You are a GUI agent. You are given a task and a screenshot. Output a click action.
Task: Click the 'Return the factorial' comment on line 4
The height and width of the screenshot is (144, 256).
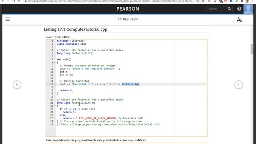(x=90, y=50)
